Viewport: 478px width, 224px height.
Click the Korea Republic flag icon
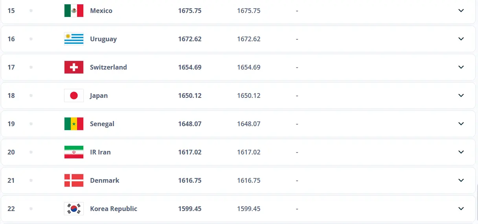[74, 209]
